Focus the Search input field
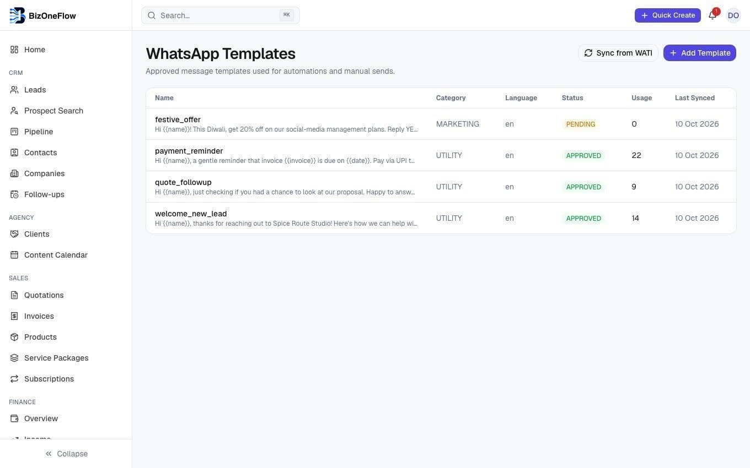750x468 pixels. (x=221, y=15)
